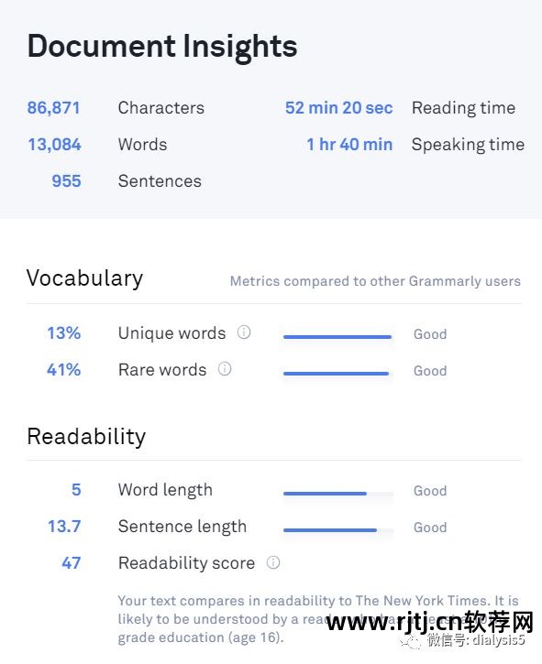Screen dimensions: 542x664
Task: Click the info icon beside Readability score
Action: click(x=273, y=562)
